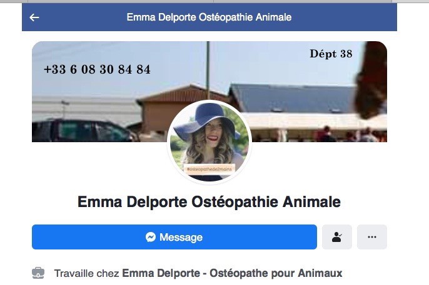Click the dark car in cover photo
This screenshot has width=429, height=285.
point(83,130)
